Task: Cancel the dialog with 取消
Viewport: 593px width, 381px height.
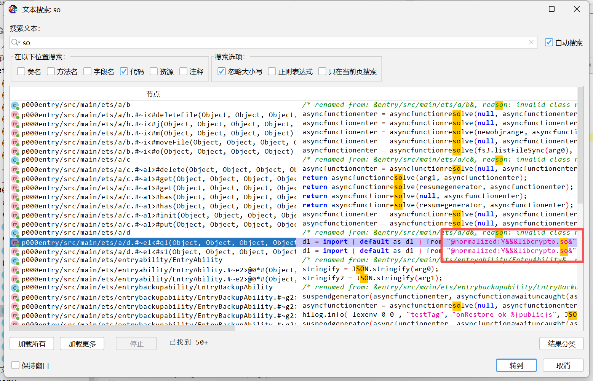Action: pyautogui.click(x=563, y=365)
